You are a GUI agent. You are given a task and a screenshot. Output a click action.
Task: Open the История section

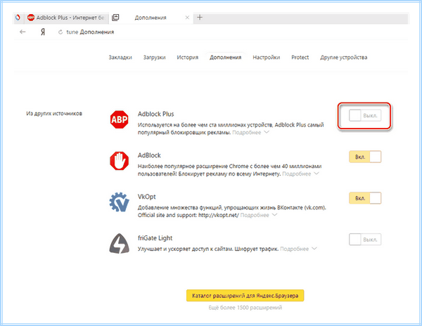click(x=188, y=57)
